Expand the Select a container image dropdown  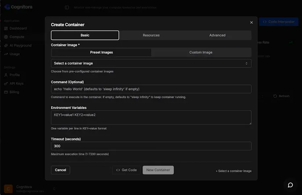pos(151,63)
